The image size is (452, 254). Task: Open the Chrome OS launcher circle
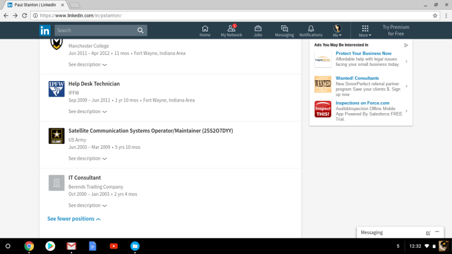8,246
